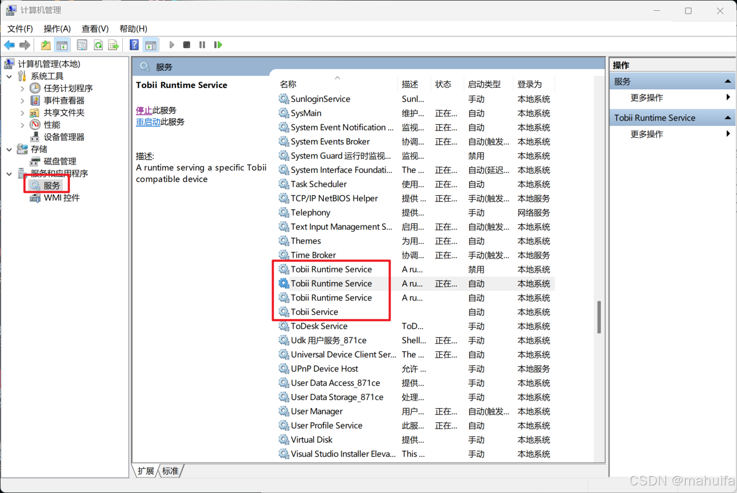Screen dimensions: 737x493
Task: Click the Shared Folders tree icon (共享文件夹)
Action: click(35, 112)
